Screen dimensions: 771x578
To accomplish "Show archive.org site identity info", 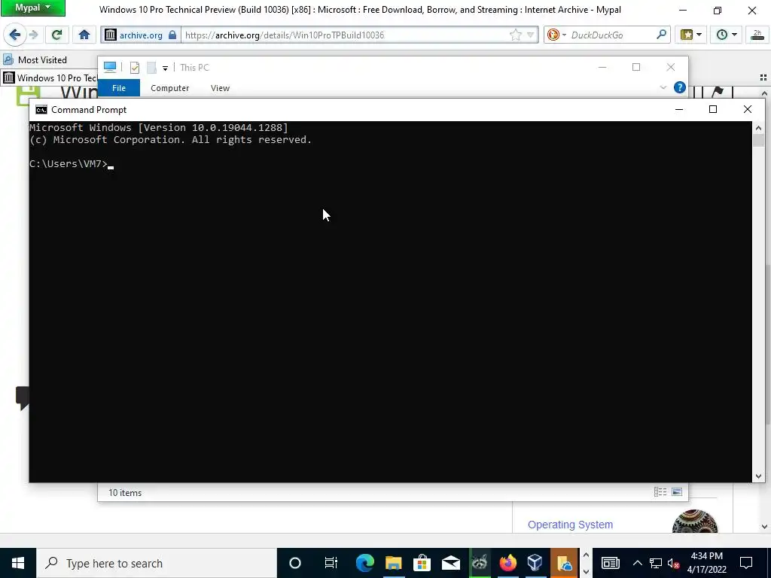I will [x=140, y=35].
